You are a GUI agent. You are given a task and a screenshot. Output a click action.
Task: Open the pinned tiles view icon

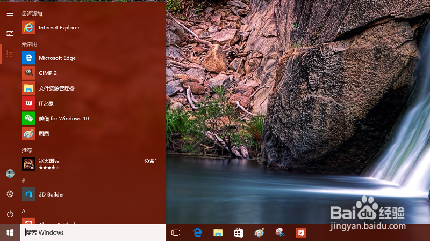pos(10,33)
